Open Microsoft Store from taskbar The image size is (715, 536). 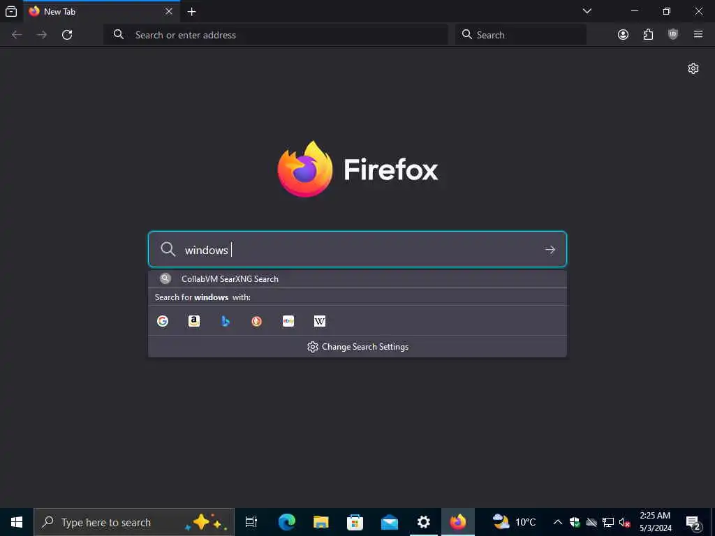point(355,522)
